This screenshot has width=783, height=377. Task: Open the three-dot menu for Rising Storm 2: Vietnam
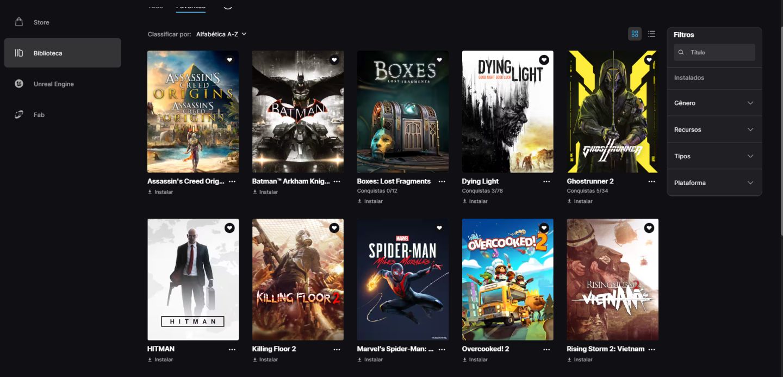[x=652, y=349]
